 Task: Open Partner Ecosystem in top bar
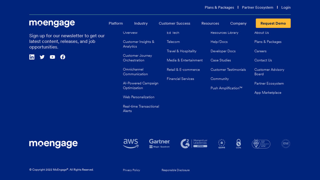258,8
